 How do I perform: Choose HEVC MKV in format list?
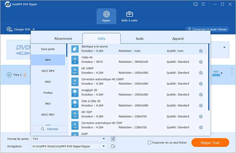tap(48, 115)
